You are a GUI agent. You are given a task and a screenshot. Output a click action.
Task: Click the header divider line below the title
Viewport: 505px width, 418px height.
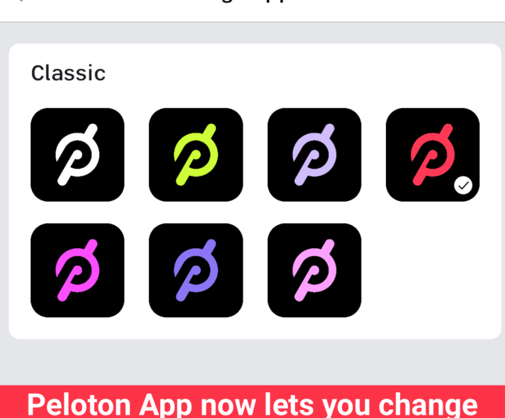pos(252,22)
